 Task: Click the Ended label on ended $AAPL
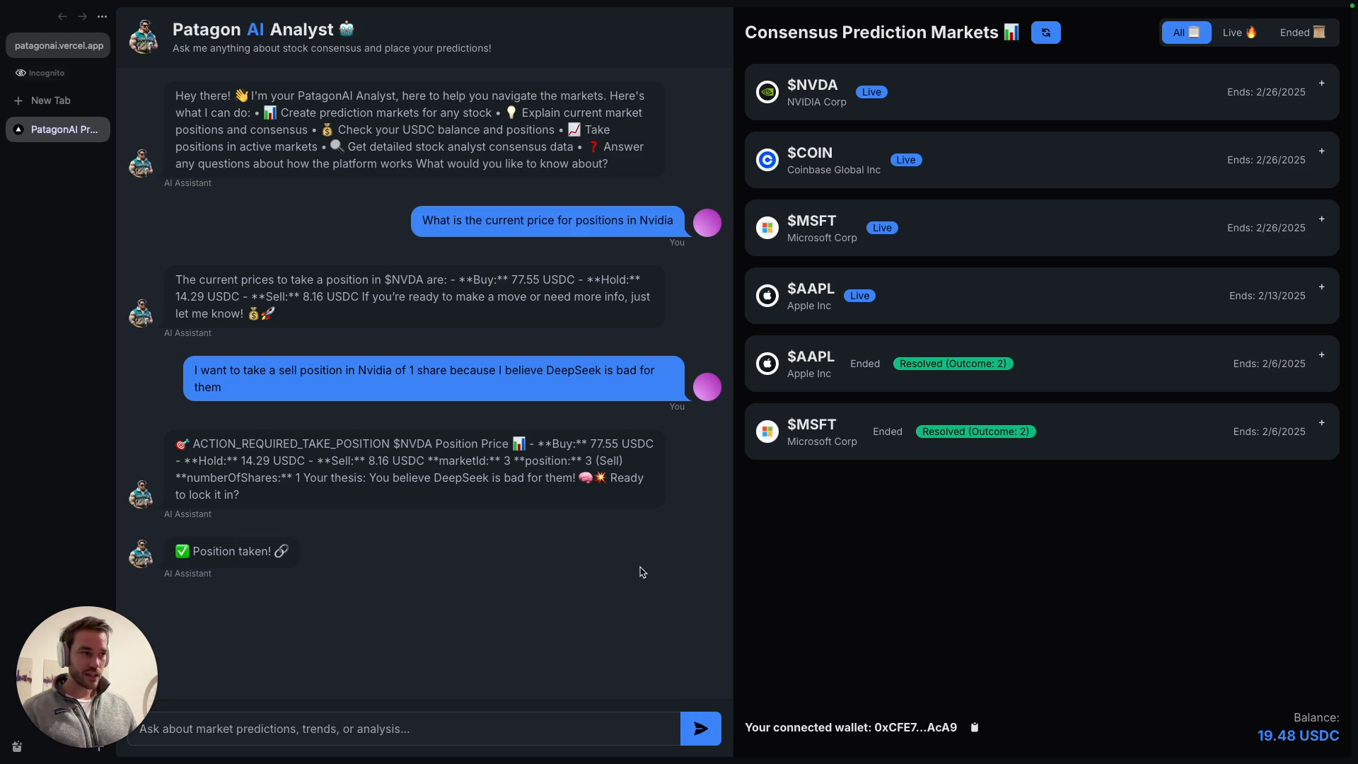(865, 364)
